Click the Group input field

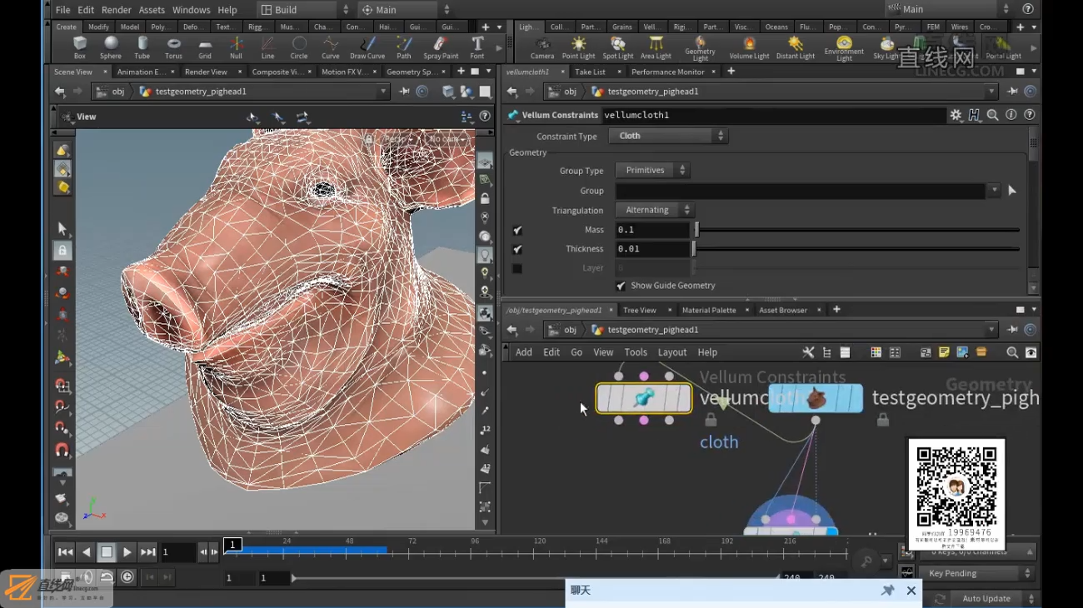pyautogui.click(x=801, y=191)
